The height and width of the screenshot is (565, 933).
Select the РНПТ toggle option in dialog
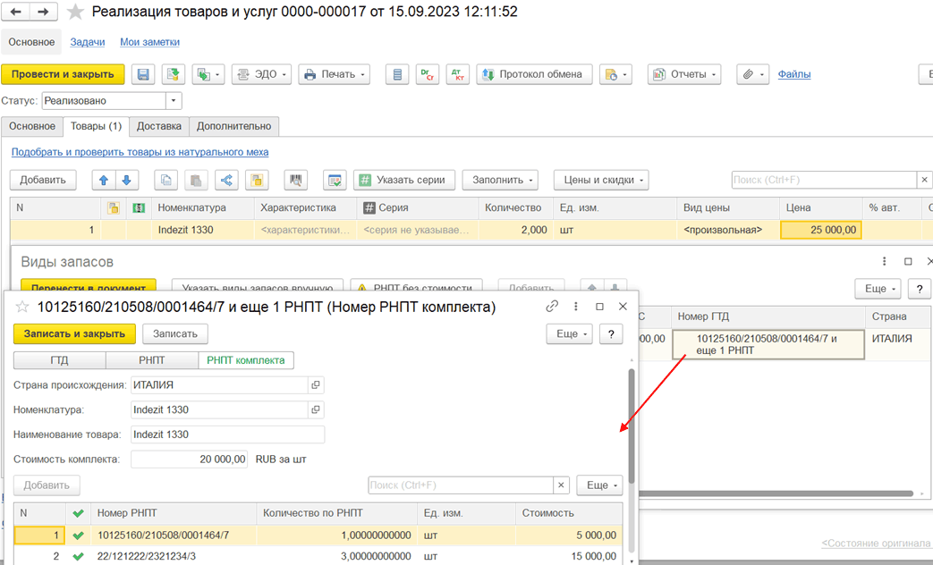point(151,360)
